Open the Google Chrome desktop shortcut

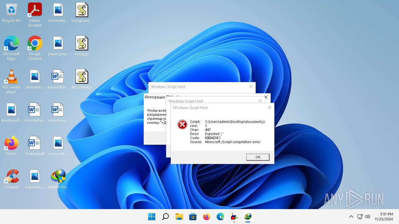[35, 48]
